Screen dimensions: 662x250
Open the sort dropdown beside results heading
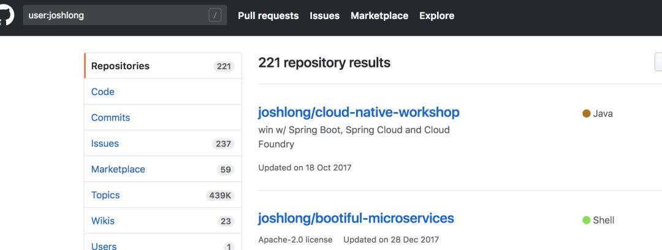coord(658,63)
